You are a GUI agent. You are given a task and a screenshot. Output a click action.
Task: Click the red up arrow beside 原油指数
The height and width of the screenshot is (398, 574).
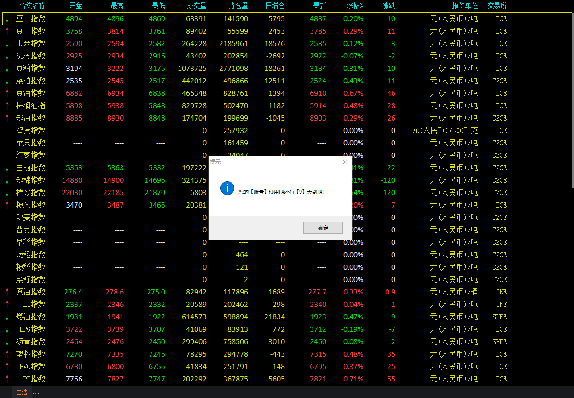[x=7, y=292]
